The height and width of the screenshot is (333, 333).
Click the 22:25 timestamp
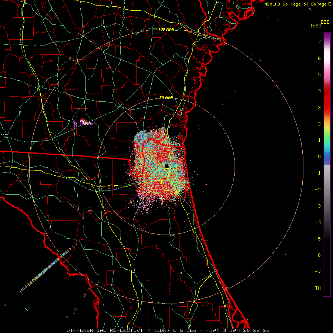[x=262, y=330]
